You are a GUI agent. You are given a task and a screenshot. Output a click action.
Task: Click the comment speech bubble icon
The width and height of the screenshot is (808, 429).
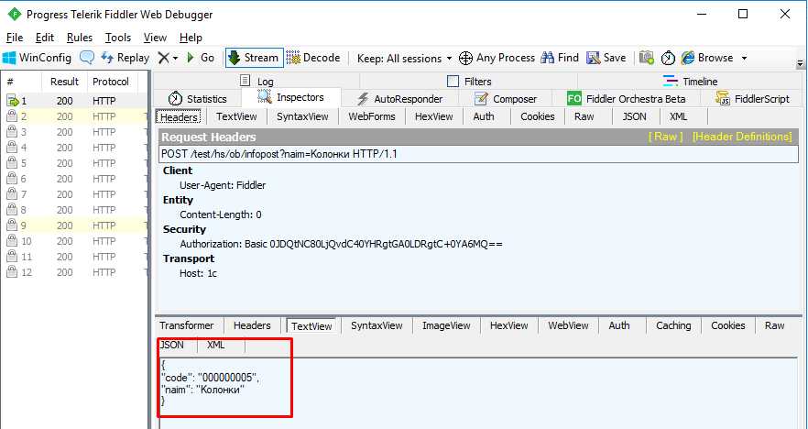pyautogui.click(x=86, y=58)
